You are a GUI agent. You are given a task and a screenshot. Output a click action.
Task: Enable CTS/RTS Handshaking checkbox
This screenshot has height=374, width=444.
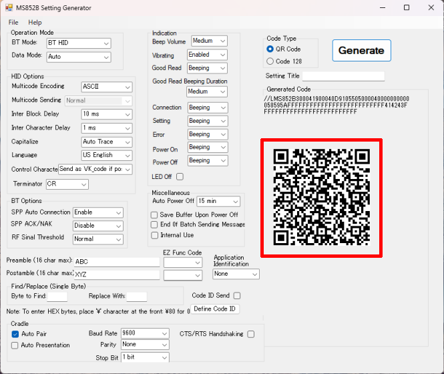tap(251, 333)
